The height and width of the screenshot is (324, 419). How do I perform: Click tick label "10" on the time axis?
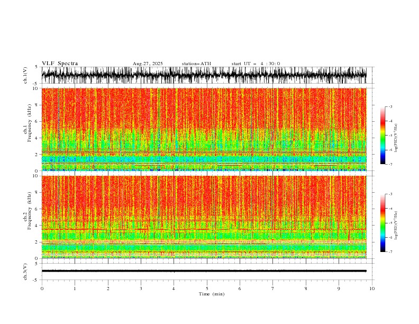click(372, 289)
